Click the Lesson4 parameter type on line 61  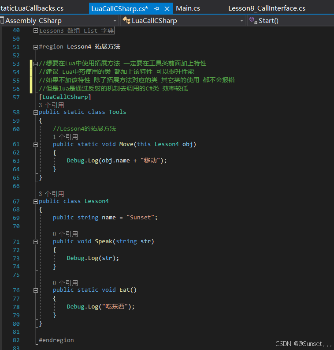167,144
